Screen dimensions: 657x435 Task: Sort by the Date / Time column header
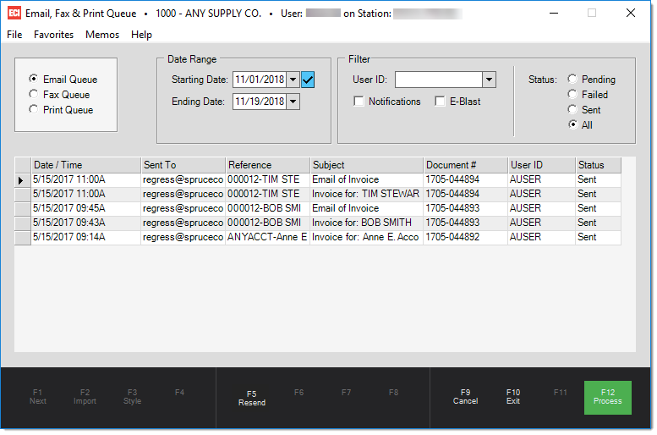click(86, 165)
